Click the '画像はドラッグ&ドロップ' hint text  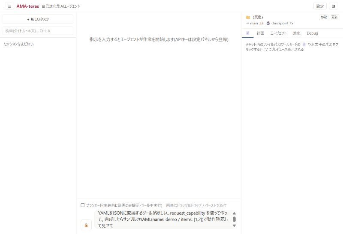point(184,205)
